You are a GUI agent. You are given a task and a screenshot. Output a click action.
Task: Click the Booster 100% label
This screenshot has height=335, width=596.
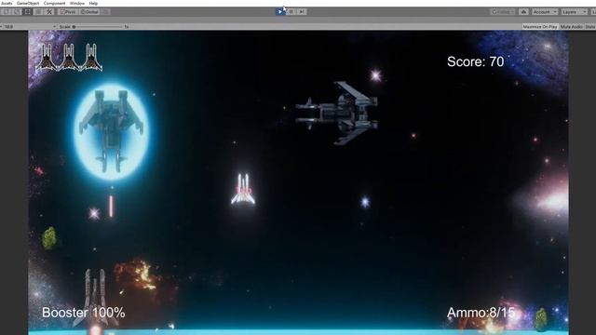83,313
